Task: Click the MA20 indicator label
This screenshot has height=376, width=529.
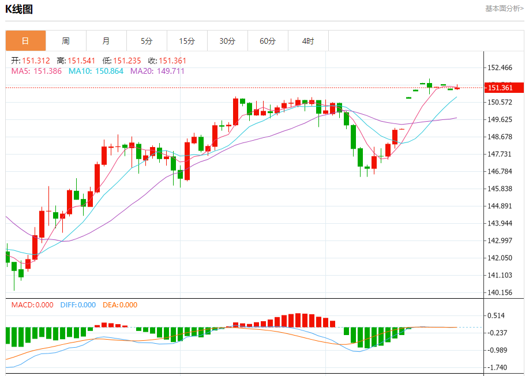Action: tap(157, 71)
